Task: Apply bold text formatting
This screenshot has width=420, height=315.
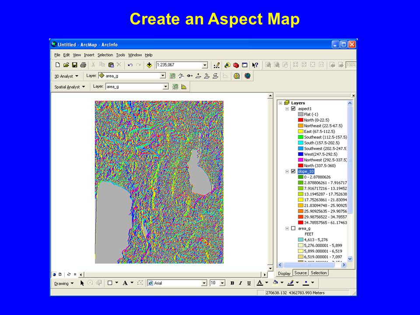Action: click(x=232, y=283)
